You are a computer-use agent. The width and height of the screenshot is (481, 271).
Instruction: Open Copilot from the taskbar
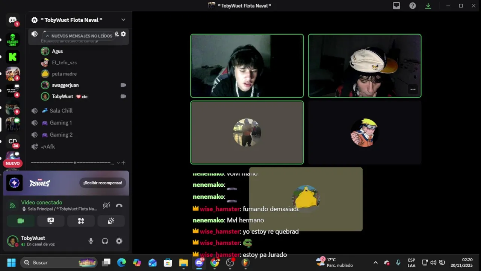(x=137, y=262)
